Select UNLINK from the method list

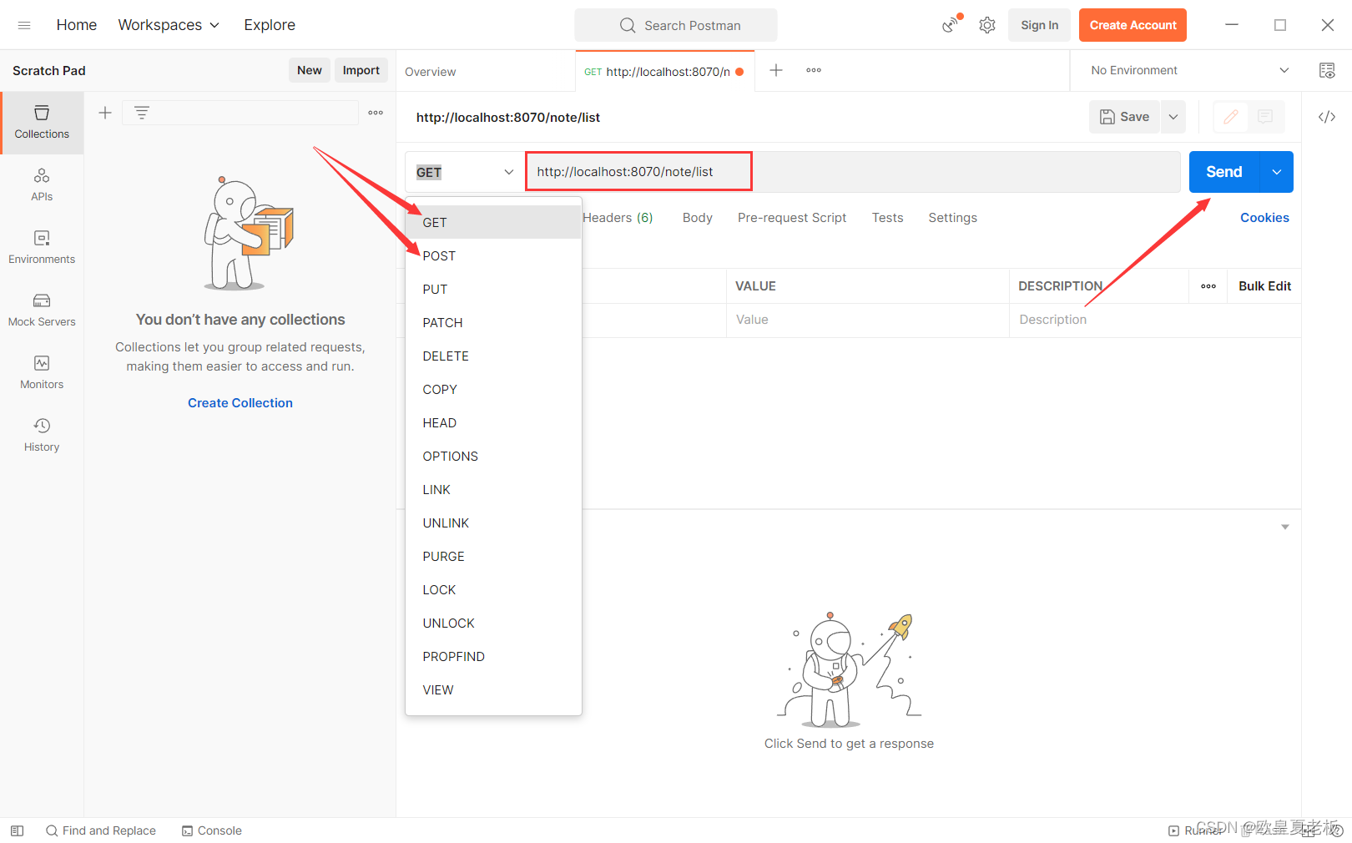(x=493, y=522)
